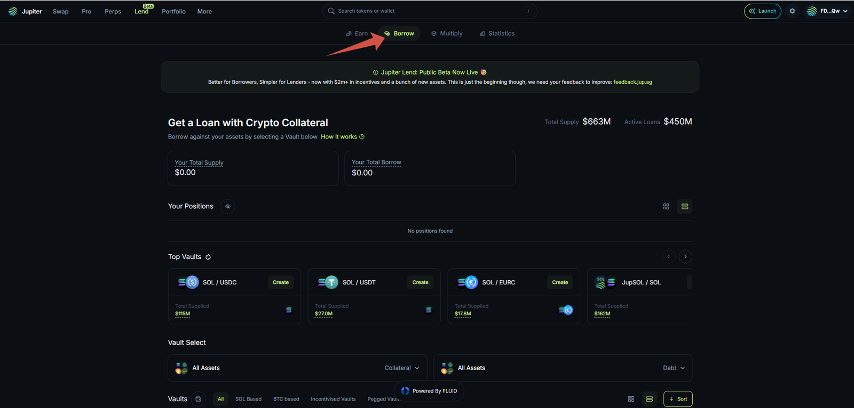Switch to the Multiply tab
Image resolution: width=854 pixels, height=408 pixels.
click(x=447, y=34)
